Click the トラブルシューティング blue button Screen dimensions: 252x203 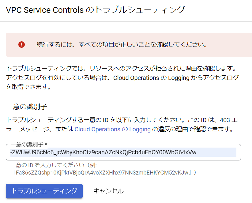(44, 191)
